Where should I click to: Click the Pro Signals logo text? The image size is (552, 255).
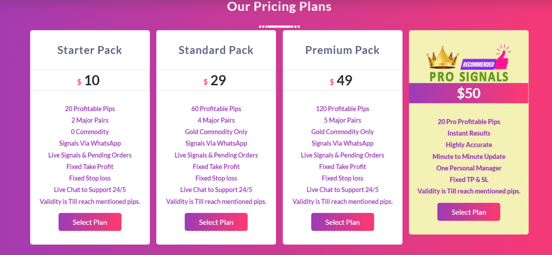[x=469, y=76]
